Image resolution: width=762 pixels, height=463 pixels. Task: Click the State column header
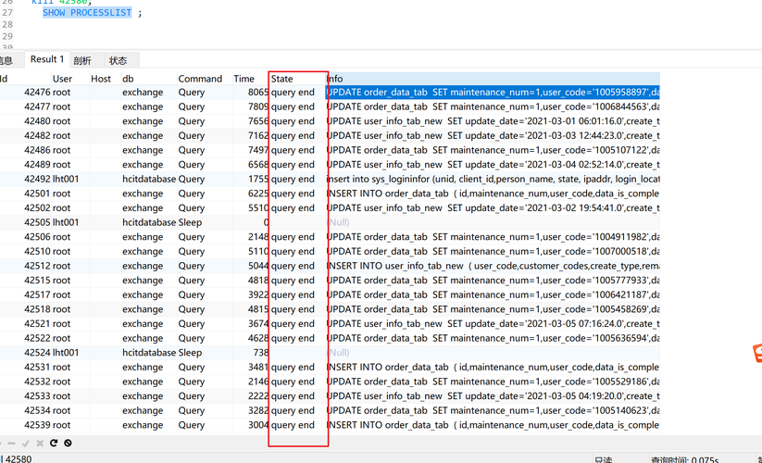(x=281, y=79)
